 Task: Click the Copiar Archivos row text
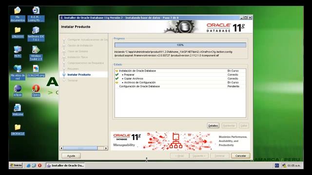click(x=134, y=79)
